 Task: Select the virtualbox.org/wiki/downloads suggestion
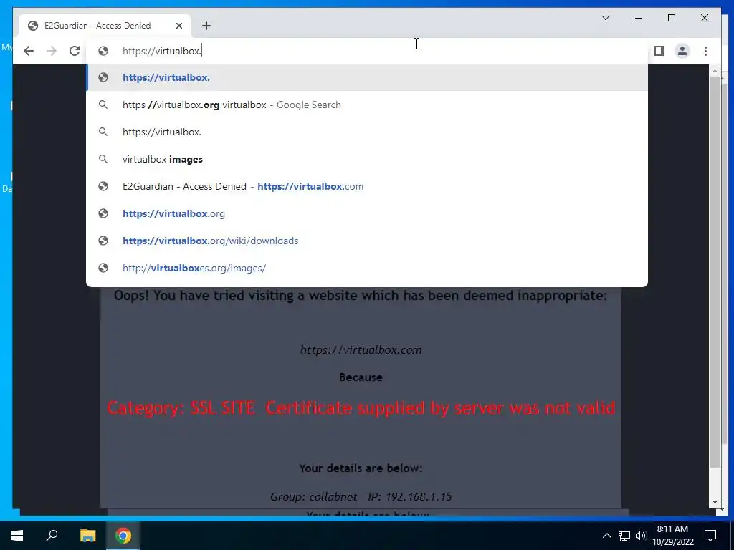(x=367, y=241)
